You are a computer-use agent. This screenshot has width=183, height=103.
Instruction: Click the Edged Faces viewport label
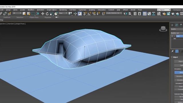(x=20, y=24)
